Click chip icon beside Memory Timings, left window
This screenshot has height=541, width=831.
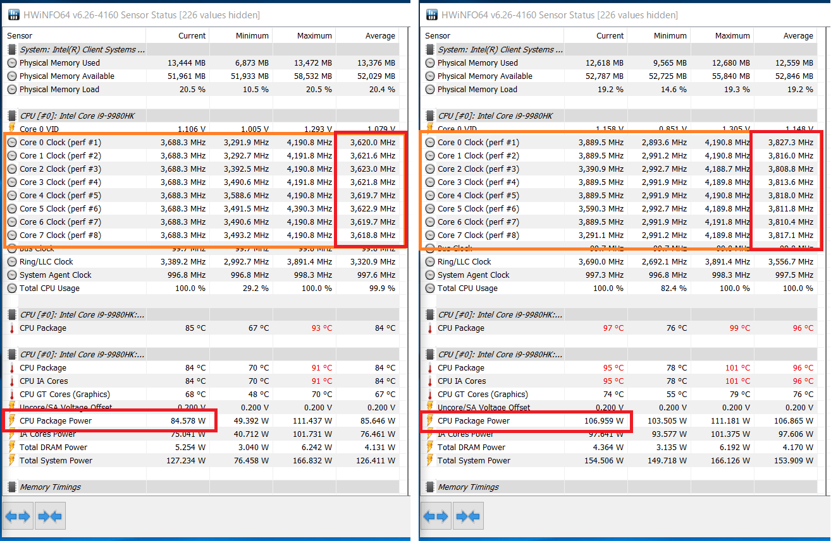(12, 487)
